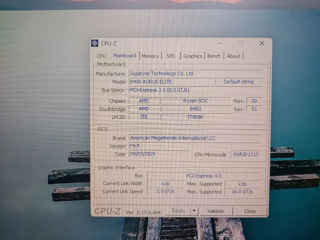Click the Southbridge B450 field

[x=196, y=109]
